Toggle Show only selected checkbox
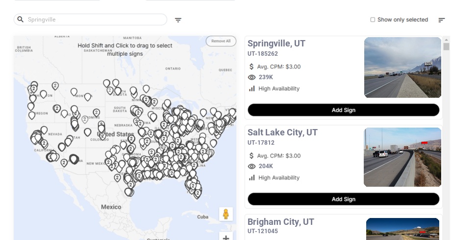Image resolution: width=451 pixels, height=240 pixels. point(373,20)
